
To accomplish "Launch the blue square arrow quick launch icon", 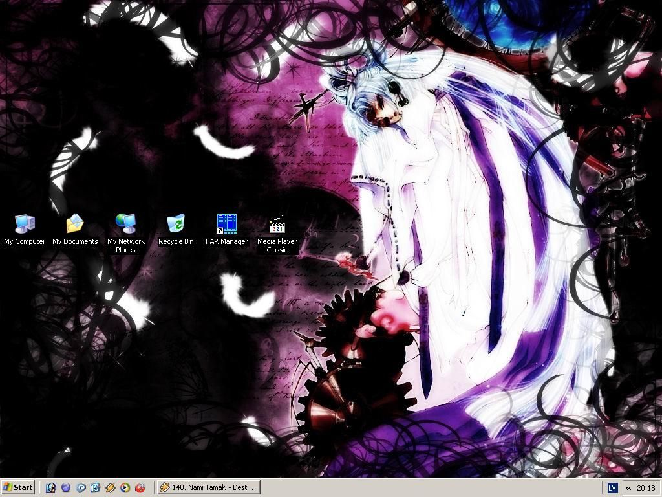I will tap(96, 488).
